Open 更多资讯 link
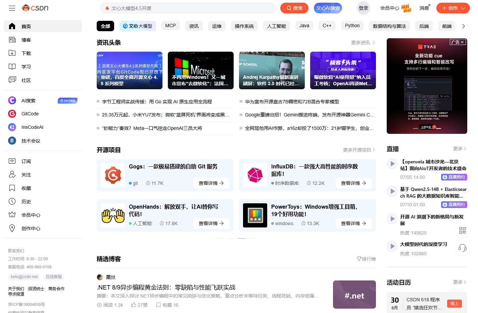The image size is (478, 313). point(363,43)
